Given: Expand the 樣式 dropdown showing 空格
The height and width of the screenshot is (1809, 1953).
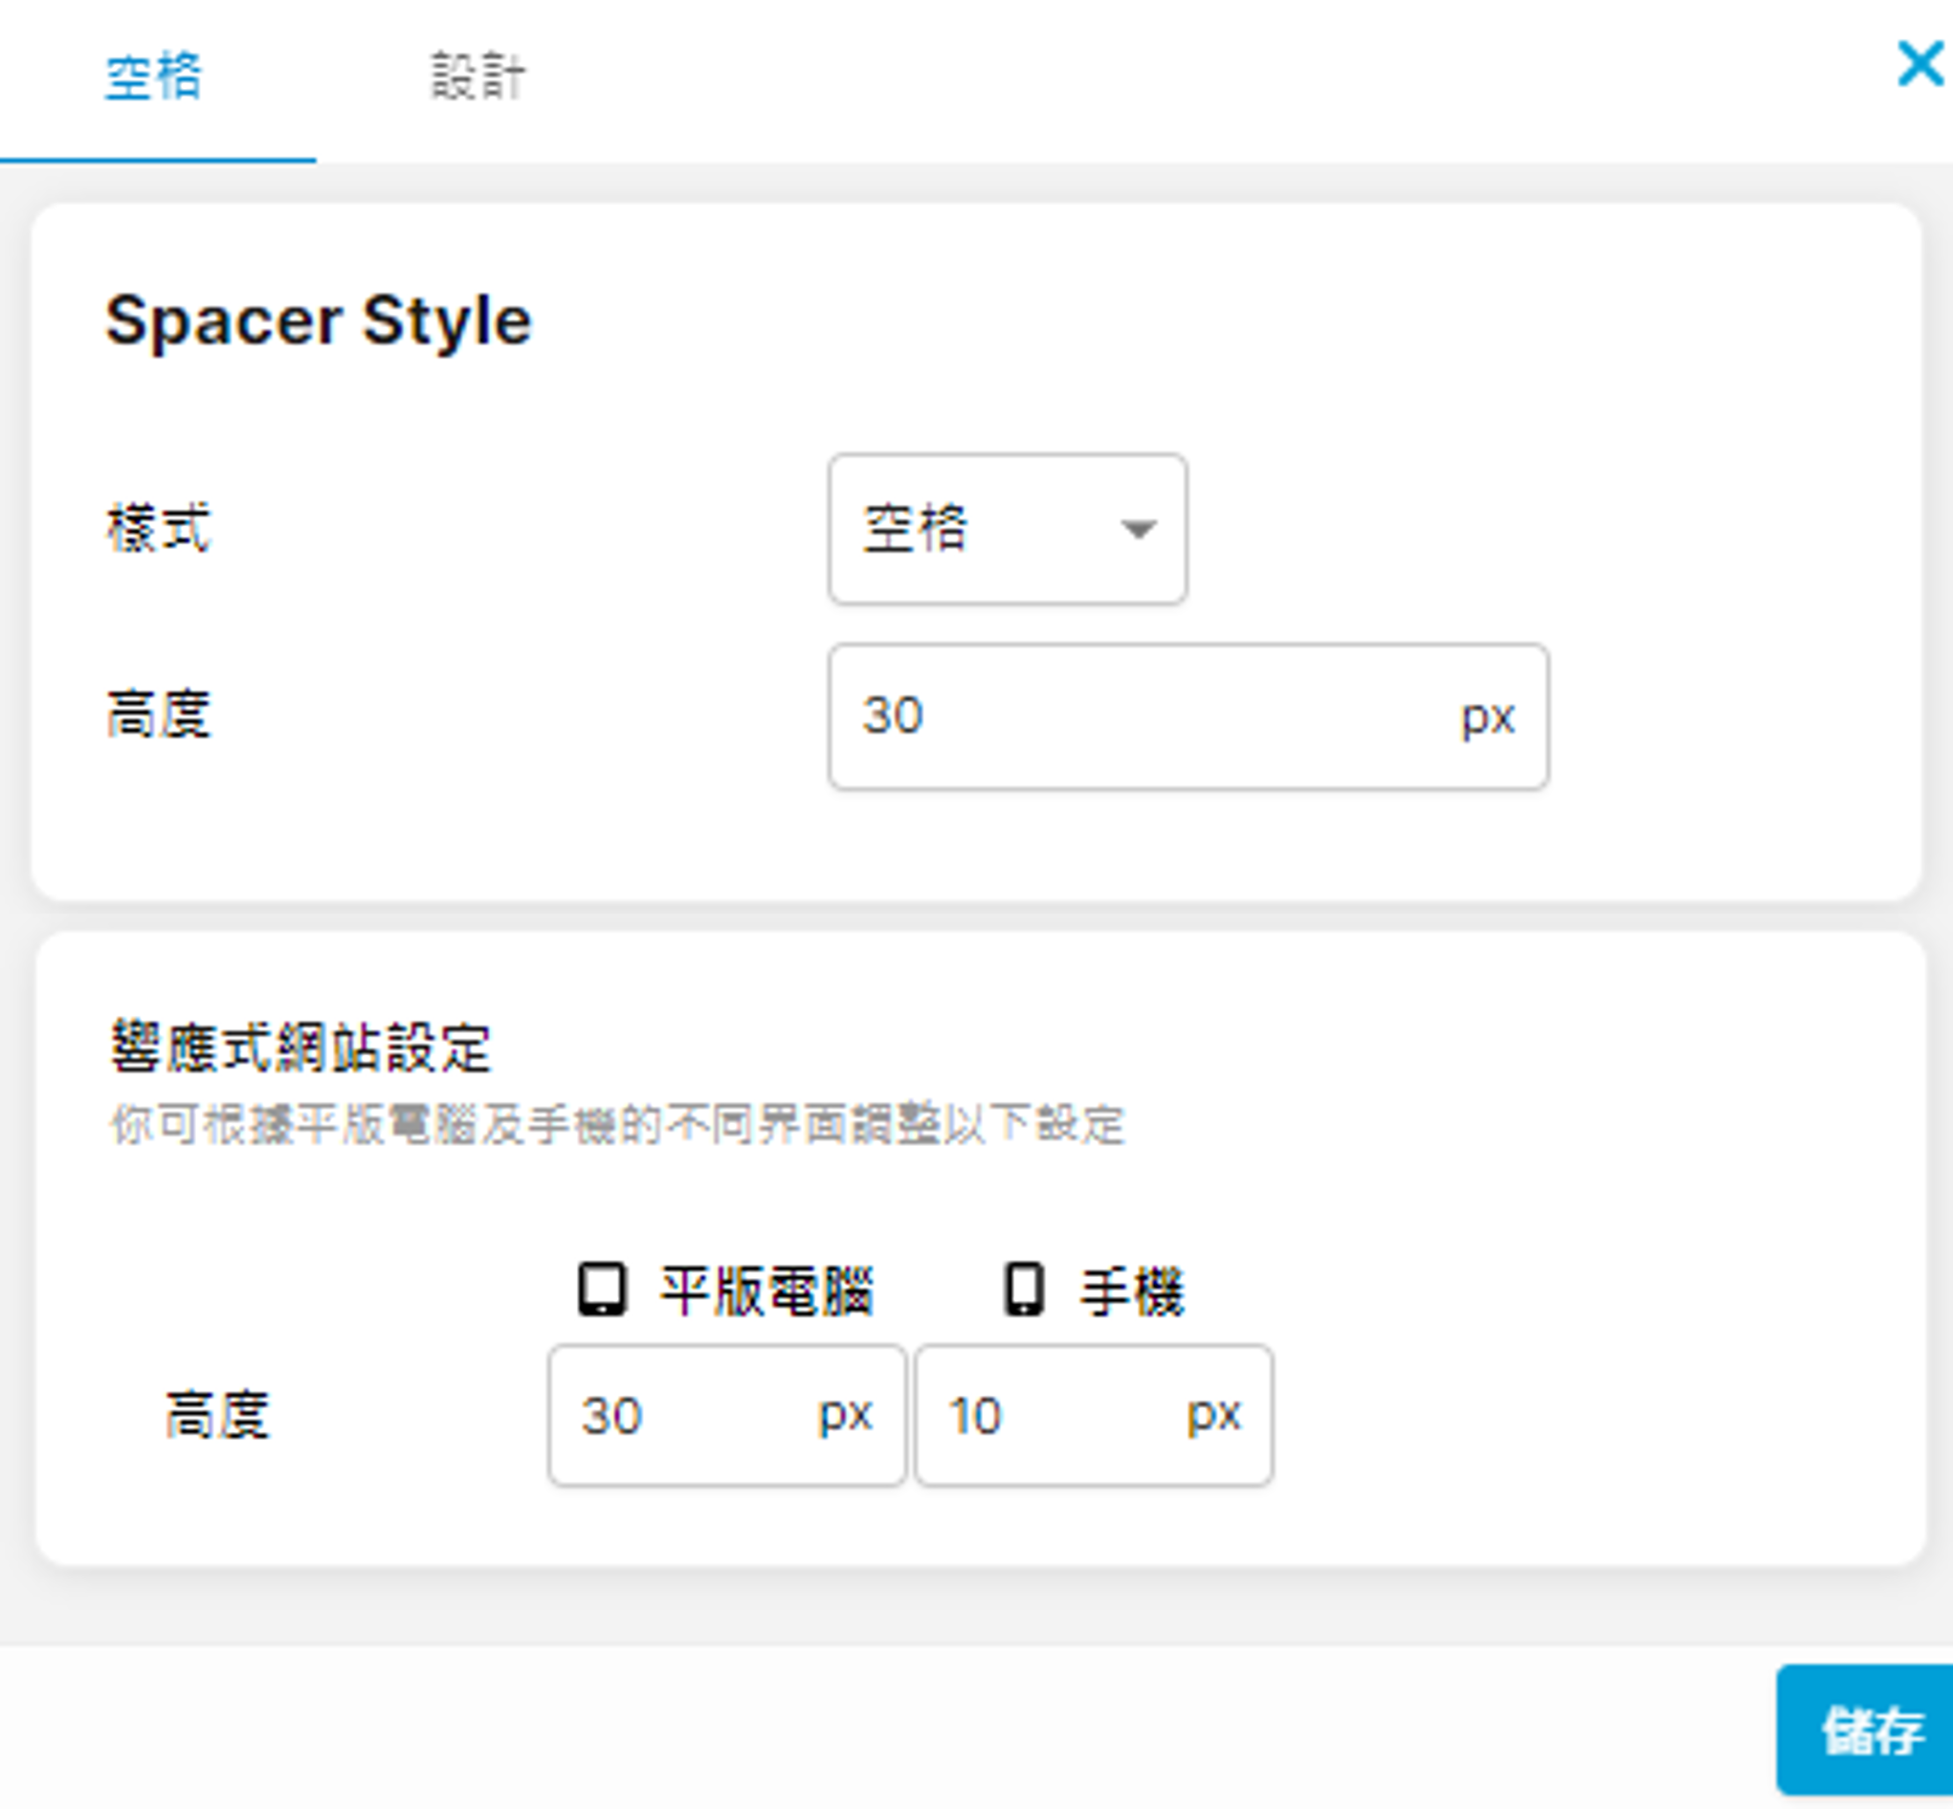Looking at the screenshot, I should click(1008, 529).
